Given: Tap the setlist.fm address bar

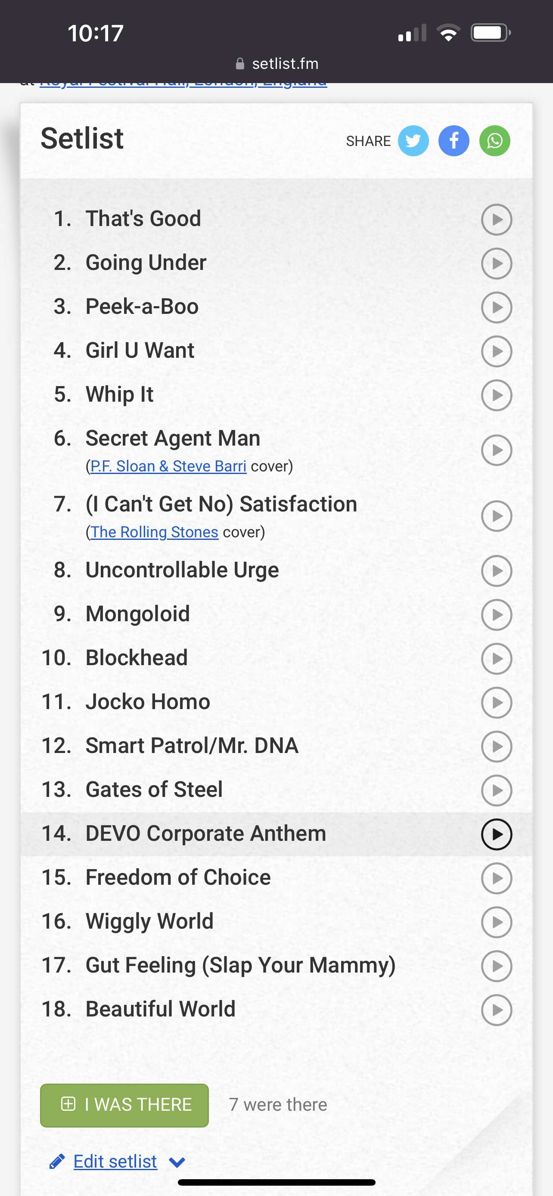Looking at the screenshot, I should pos(277,64).
